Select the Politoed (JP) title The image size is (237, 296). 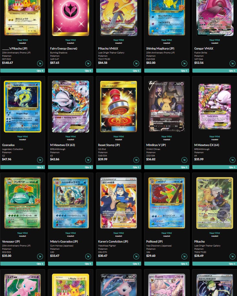coord(154,242)
